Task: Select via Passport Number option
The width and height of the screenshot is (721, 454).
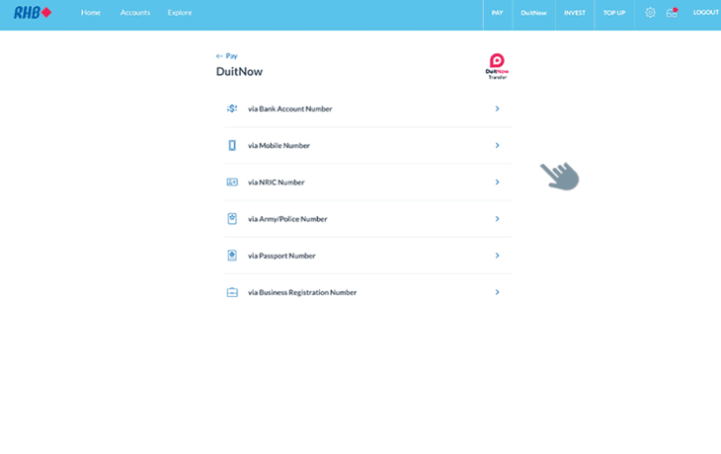Action: pos(281,256)
